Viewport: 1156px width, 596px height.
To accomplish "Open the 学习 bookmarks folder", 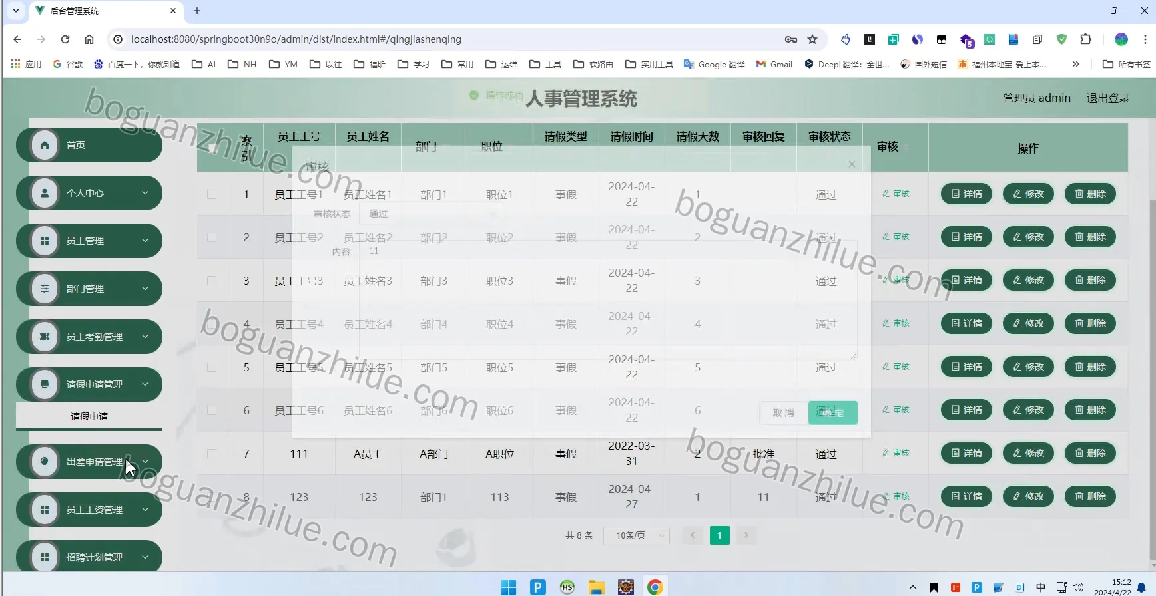I will 414,64.
